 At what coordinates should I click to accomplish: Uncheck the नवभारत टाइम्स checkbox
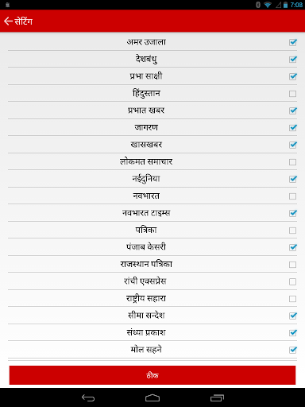(293, 213)
